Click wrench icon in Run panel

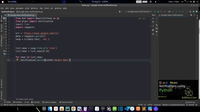tap(153, 22)
